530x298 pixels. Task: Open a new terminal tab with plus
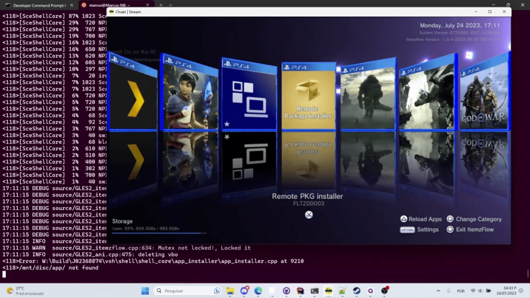(161, 5)
